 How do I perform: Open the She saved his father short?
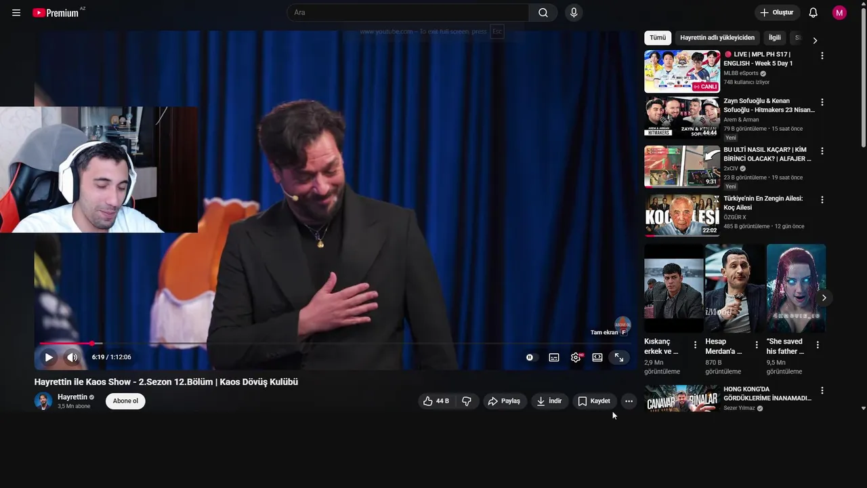[x=796, y=288]
